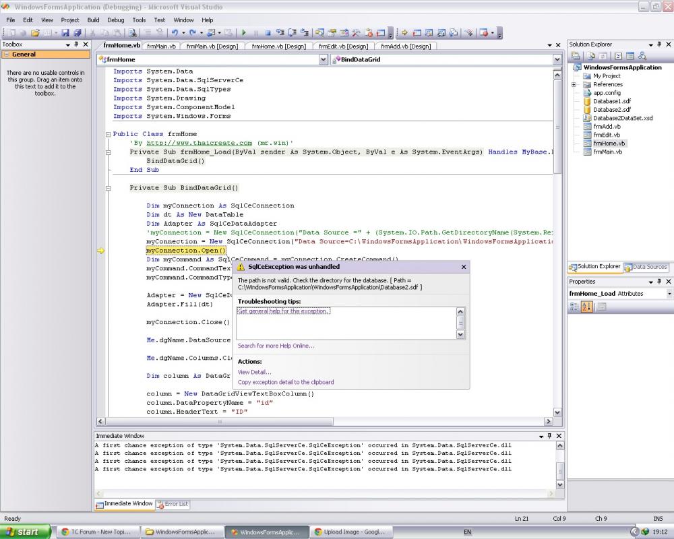Select the Alphabetical sort icon in Properties panel
Viewport: 674px width, 539px height.
(x=586, y=307)
